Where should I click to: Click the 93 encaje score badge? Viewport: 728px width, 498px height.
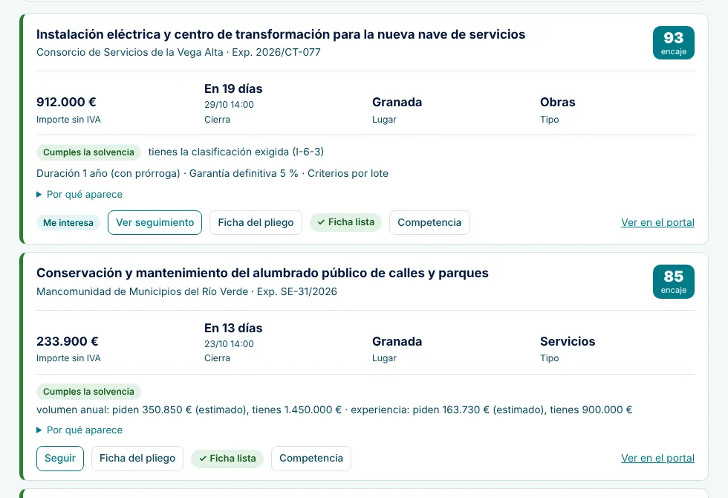pos(673,43)
